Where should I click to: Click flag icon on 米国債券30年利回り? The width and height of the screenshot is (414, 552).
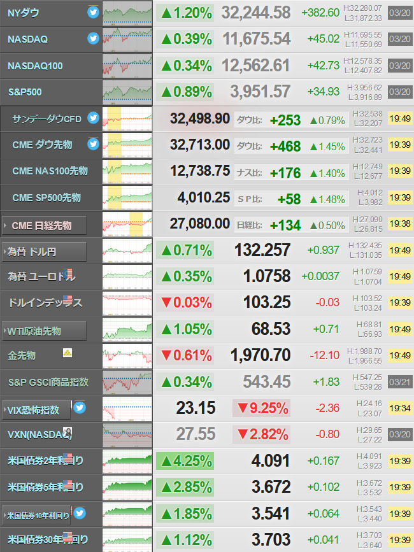tap(68, 537)
